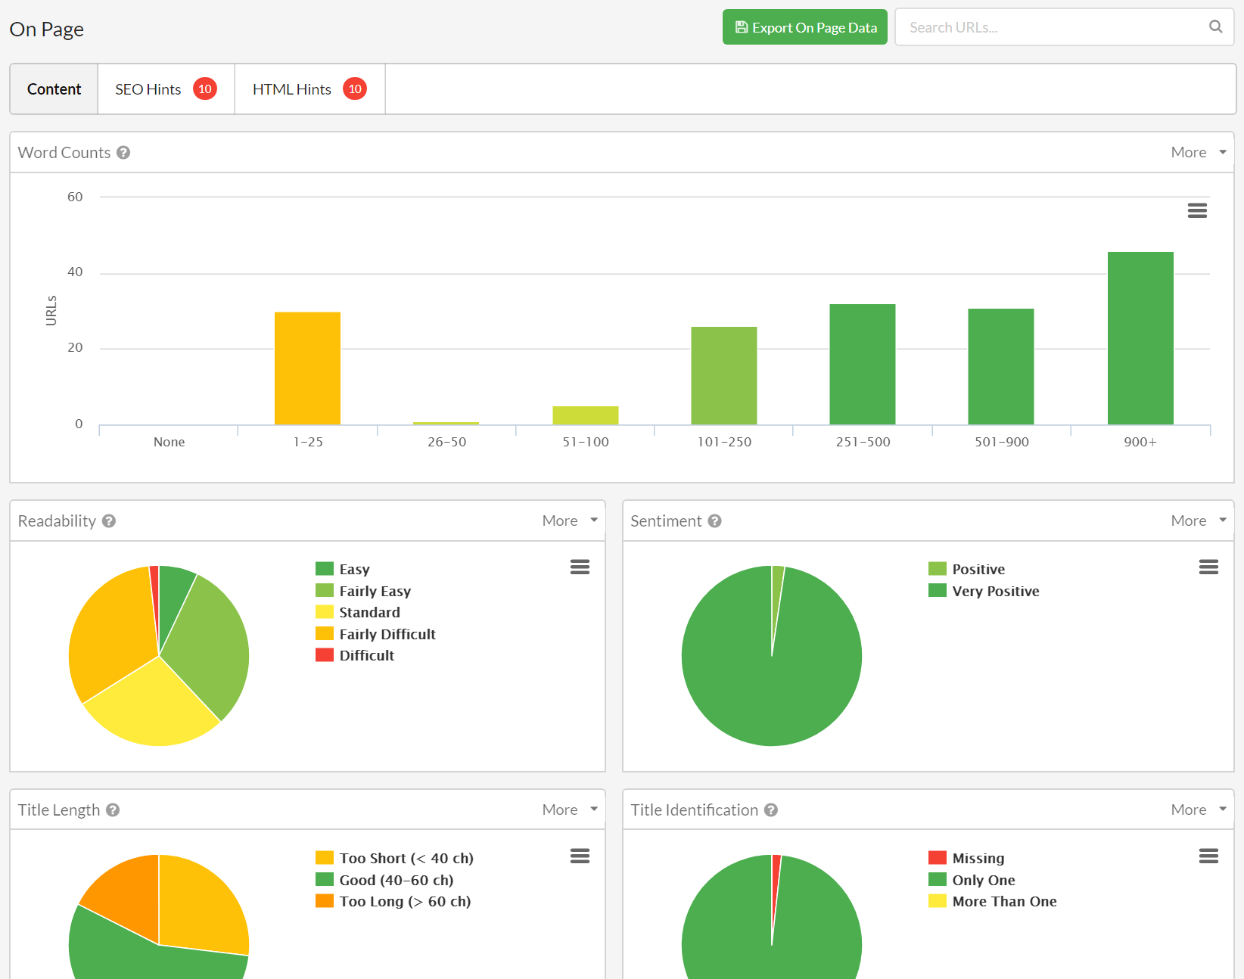Toggle Good (40-60 ch) legend item
Viewport: 1244px width, 979px height.
384,880
